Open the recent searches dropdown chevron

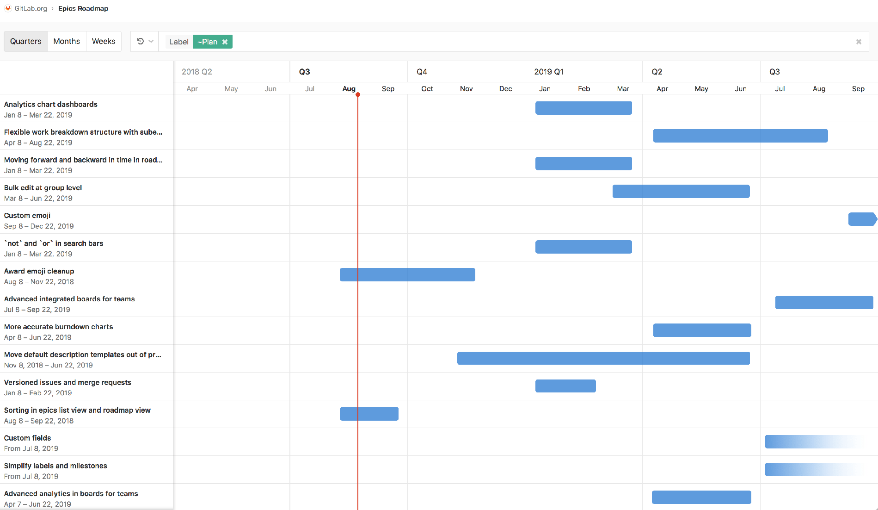pos(151,41)
